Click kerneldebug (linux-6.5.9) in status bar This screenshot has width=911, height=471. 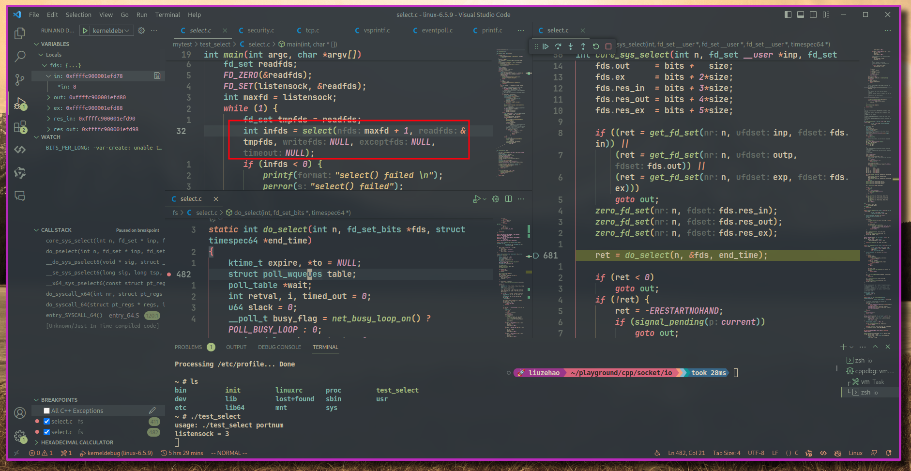(x=116, y=453)
